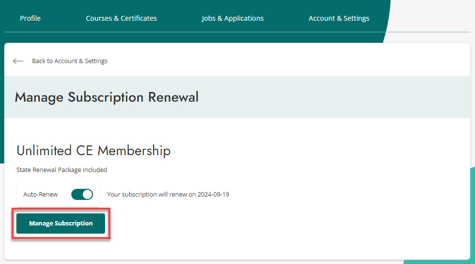Viewport: 475px width, 264px height.
Task: Click the Auto-Renew label text
Action: pyautogui.click(x=40, y=195)
